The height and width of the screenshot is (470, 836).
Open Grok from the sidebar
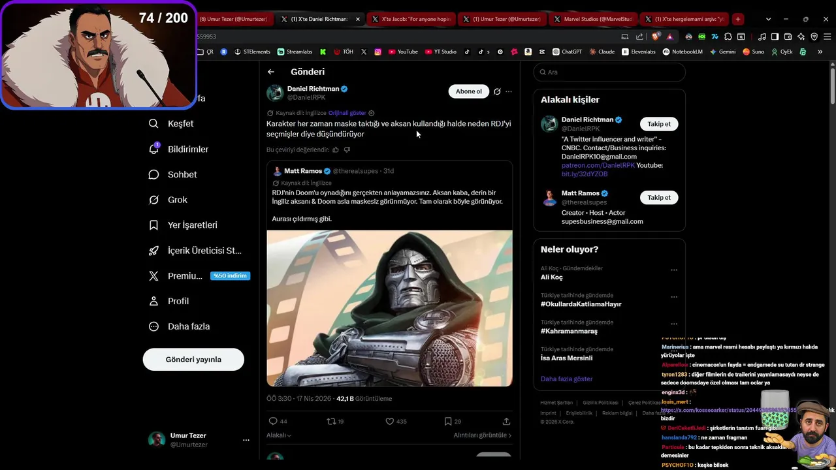[x=169, y=200]
